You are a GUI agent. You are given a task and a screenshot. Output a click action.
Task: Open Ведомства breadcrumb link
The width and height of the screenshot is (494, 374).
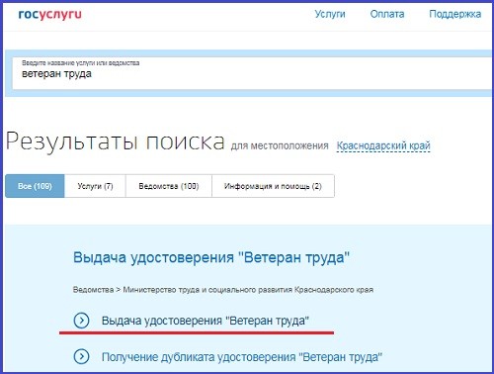[x=93, y=290]
